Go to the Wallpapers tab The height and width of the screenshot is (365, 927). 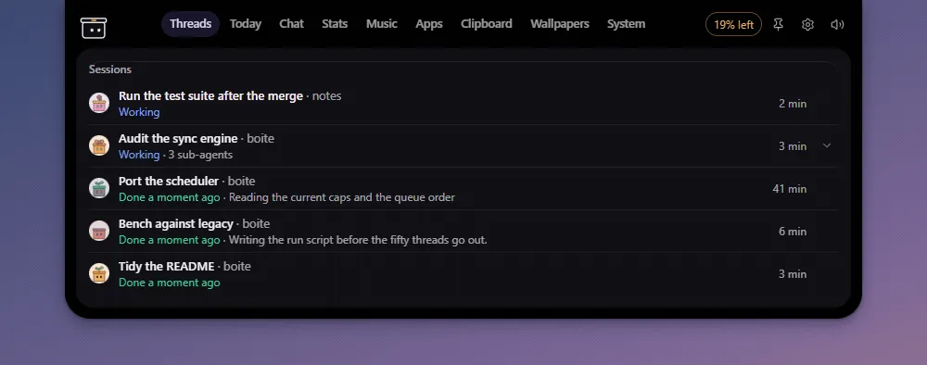[560, 24]
